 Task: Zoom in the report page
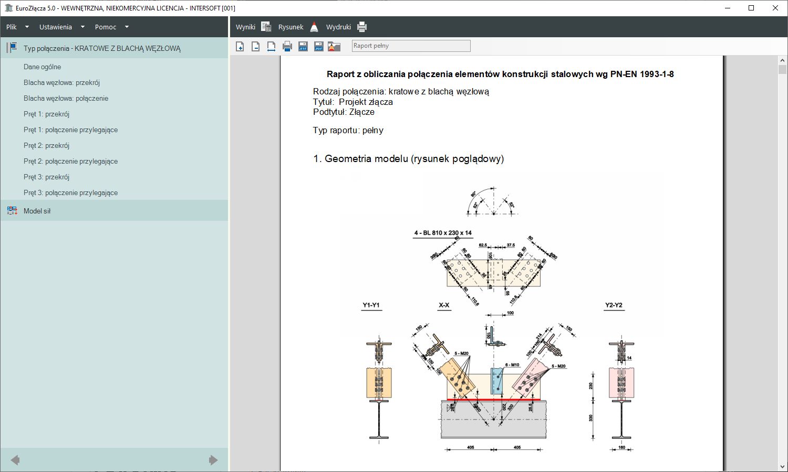point(240,46)
